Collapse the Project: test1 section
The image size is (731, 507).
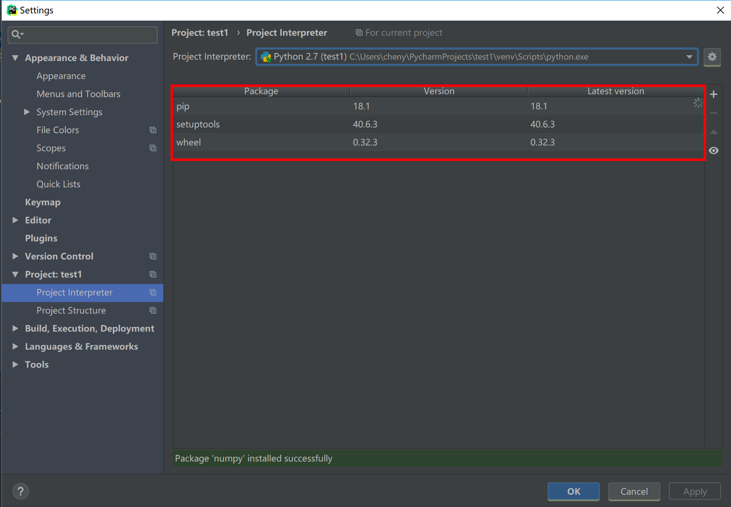coord(15,274)
